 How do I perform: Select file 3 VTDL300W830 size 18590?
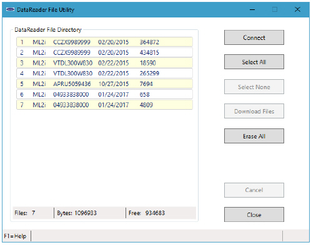[x=104, y=63]
